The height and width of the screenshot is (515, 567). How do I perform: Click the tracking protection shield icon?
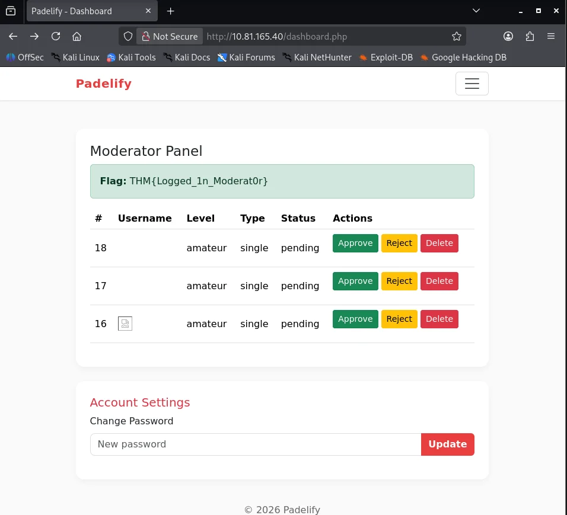(x=128, y=36)
